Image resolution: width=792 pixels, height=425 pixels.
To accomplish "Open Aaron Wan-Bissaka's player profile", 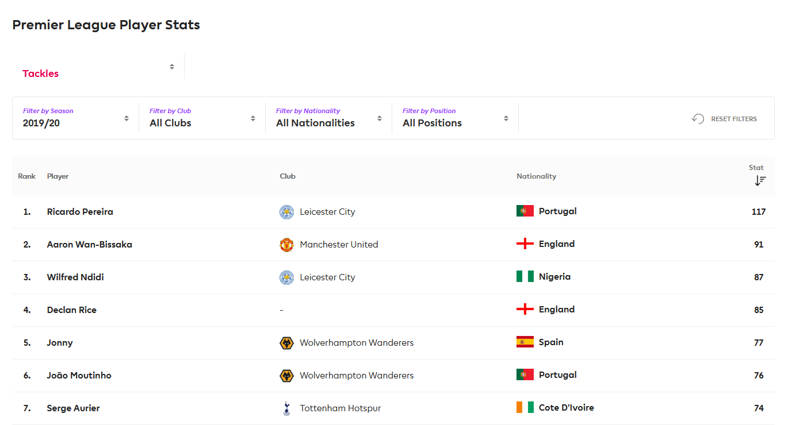I will (90, 245).
